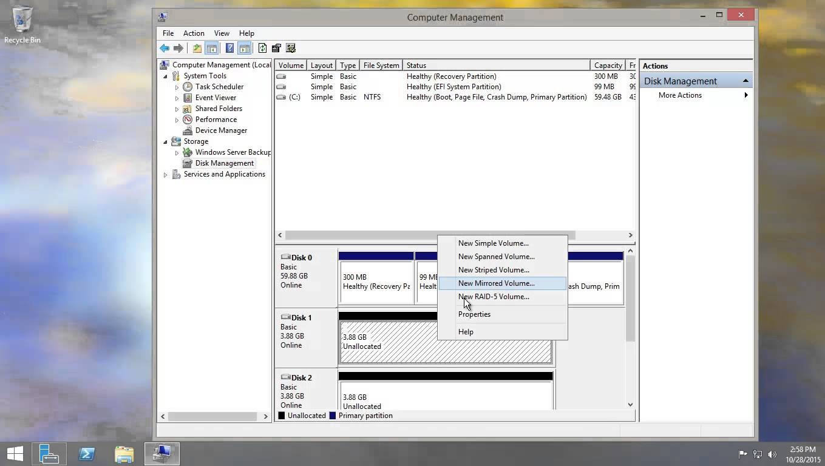This screenshot has height=466, width=825.
Task: Click the green Refresh toolbar icon
Action: (x=262, y=48)
